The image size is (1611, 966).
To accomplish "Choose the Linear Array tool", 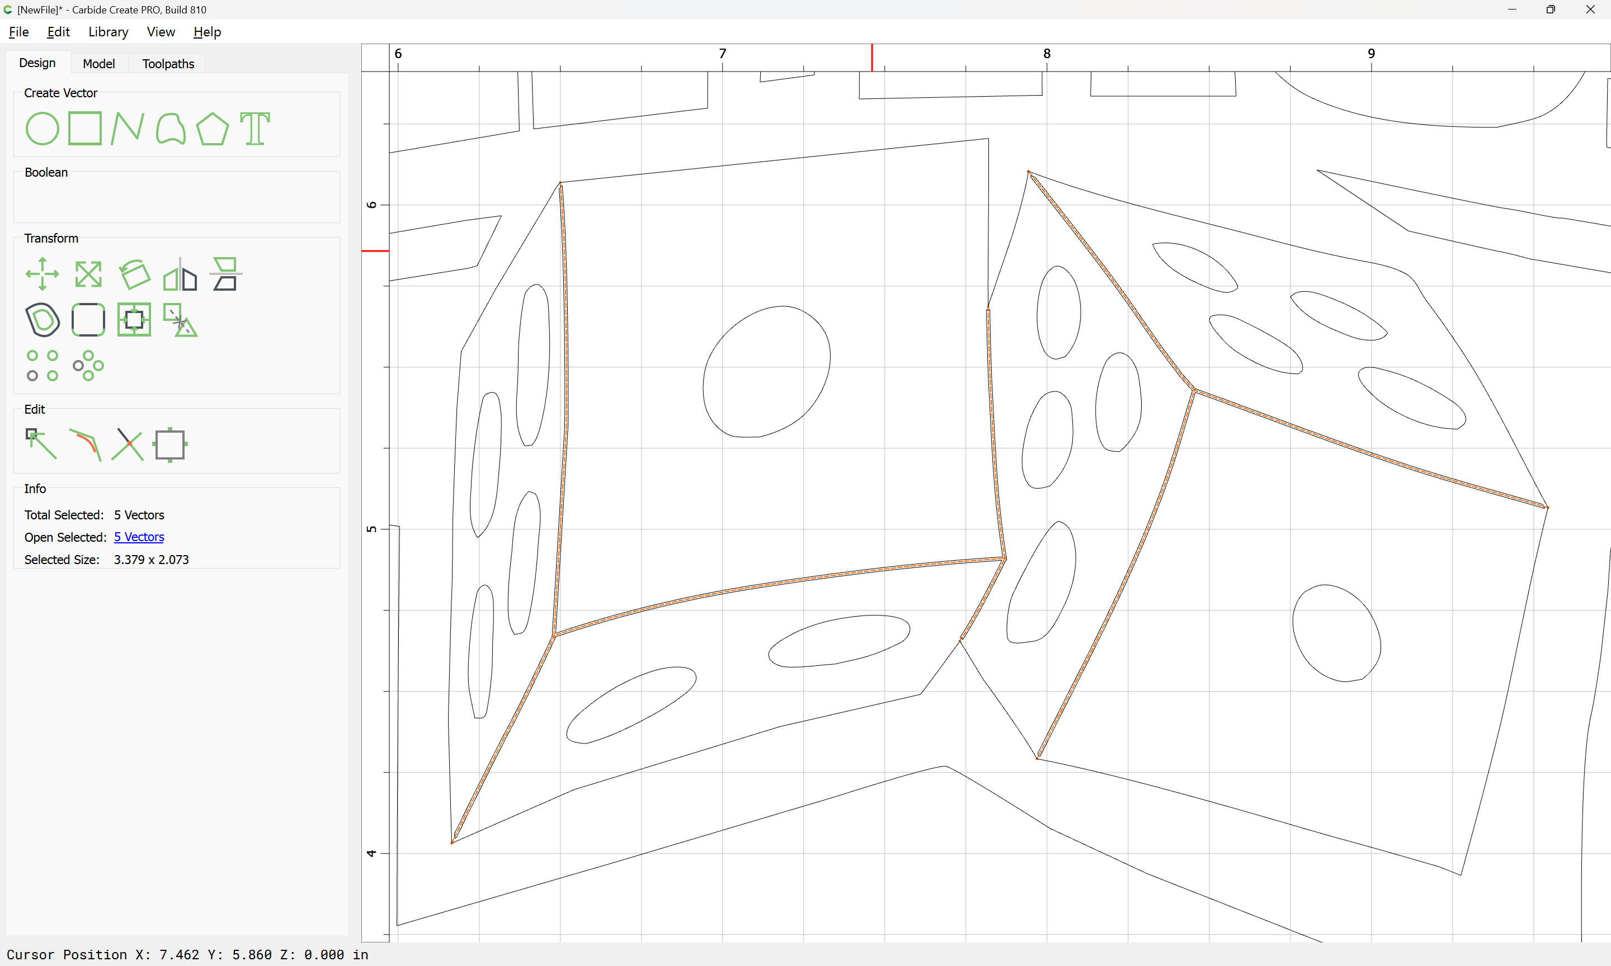I will click(43, 365).
